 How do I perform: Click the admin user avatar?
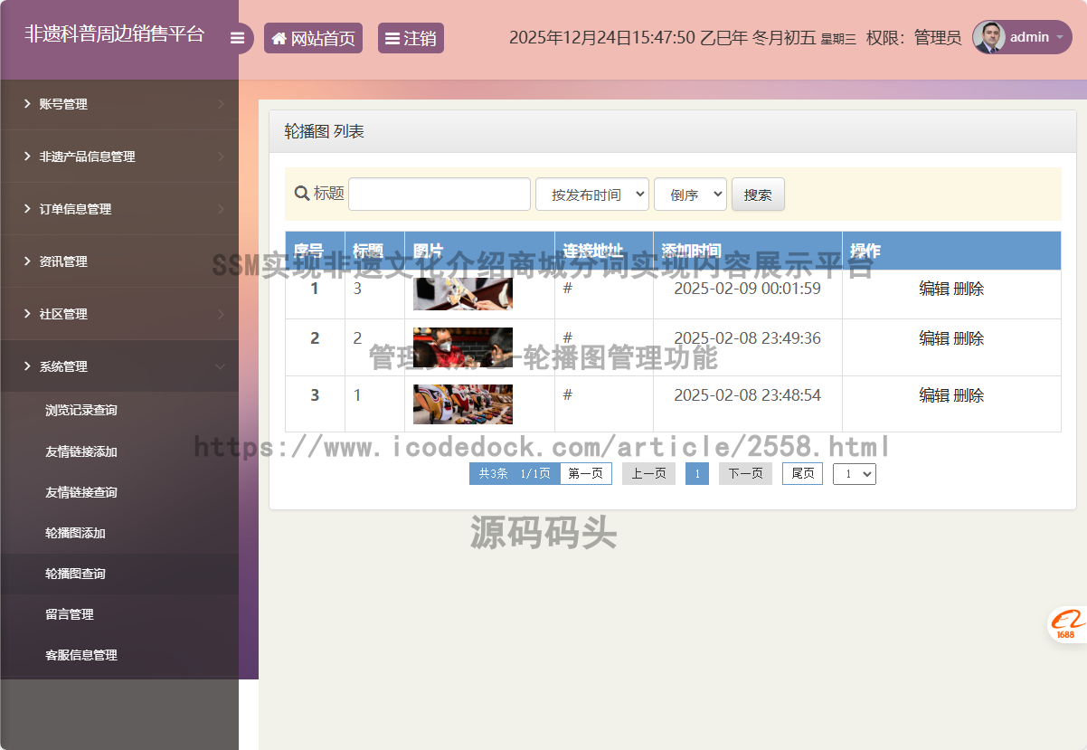989,37
